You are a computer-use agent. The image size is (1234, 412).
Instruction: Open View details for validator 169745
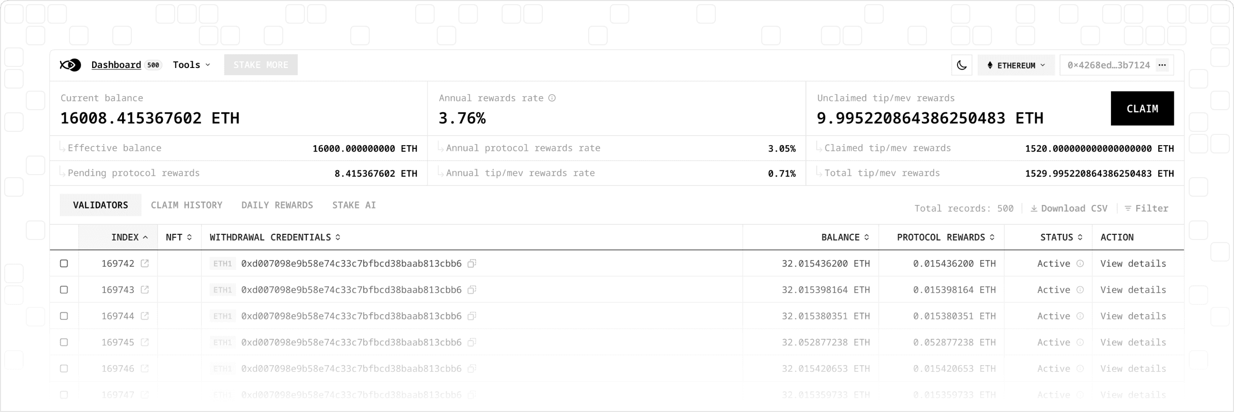click(1133, 342)
